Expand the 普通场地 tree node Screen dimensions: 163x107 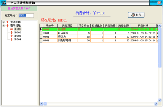(x=4, y=22)
